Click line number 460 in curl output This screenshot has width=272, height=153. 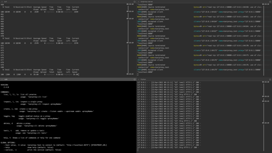pos(2,5)
